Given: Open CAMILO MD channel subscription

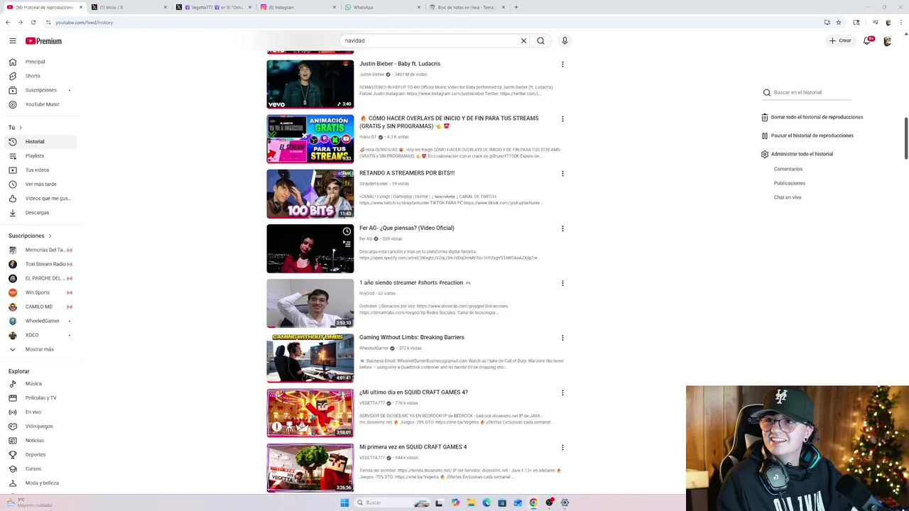Looking at the screenshot, I should point(40,307).
